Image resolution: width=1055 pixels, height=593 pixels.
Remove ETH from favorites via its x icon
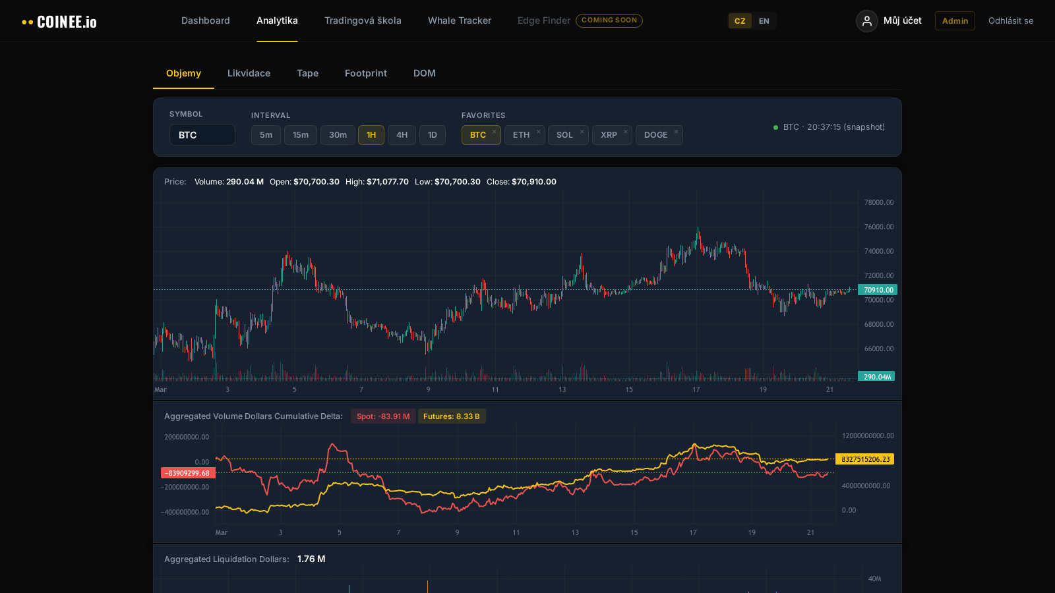coord(537,130)
